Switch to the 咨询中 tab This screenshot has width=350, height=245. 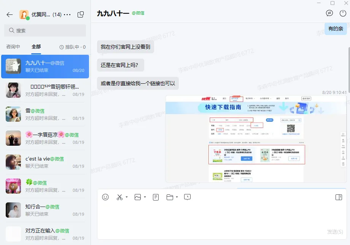coord(13,47)
